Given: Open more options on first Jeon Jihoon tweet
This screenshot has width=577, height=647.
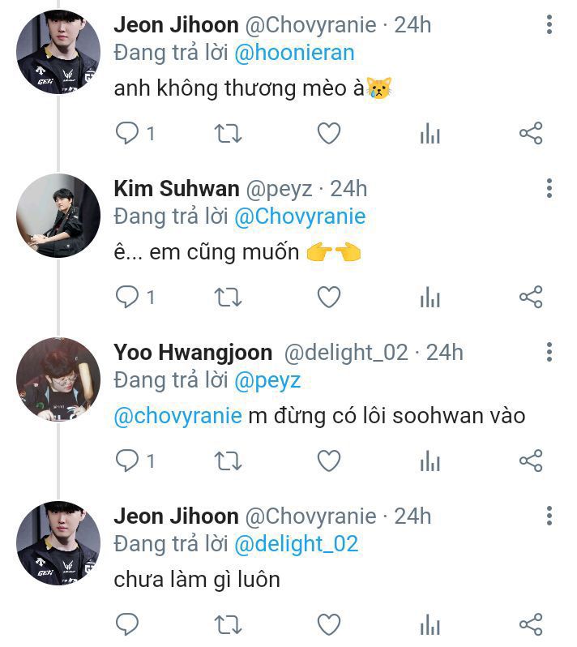Looking at the screenshot, I should (x=549, y=25).
